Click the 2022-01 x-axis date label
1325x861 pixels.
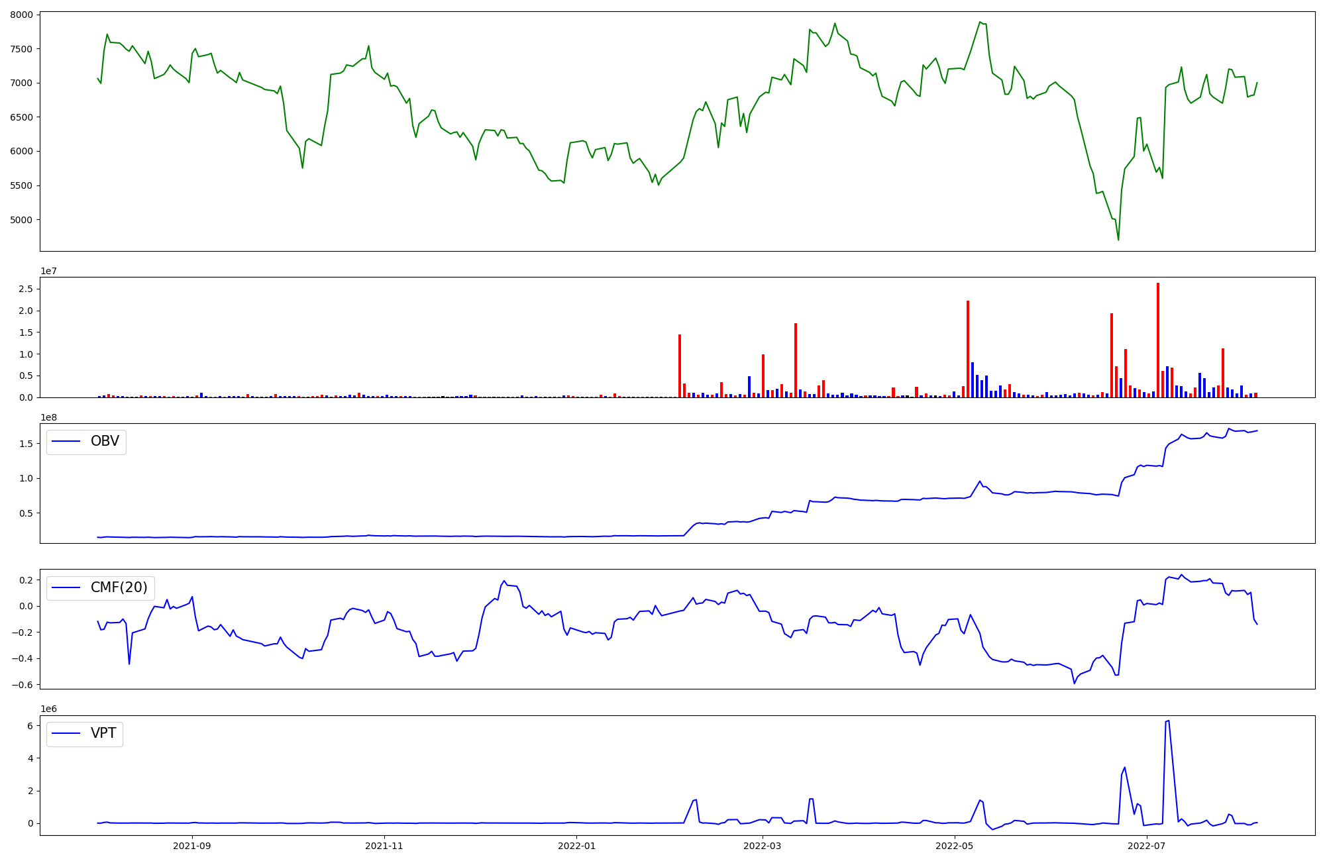576,846
